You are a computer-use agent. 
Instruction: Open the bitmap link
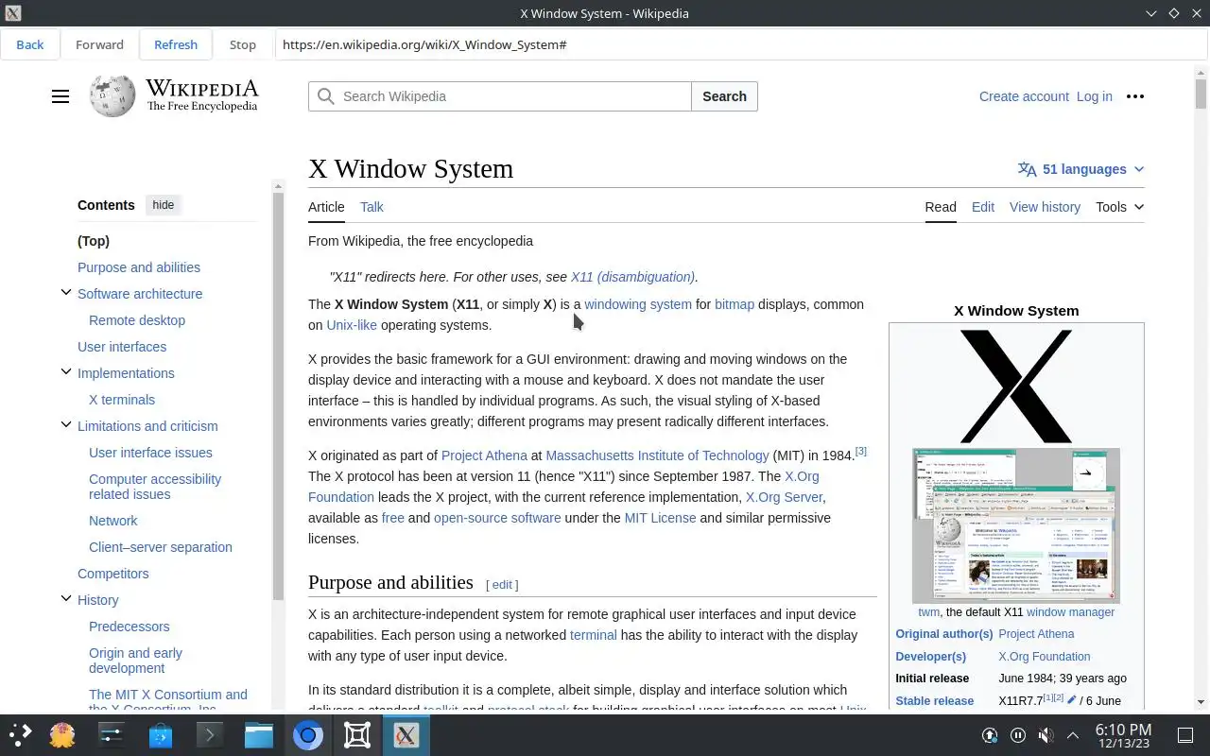(x=735, y=304)
